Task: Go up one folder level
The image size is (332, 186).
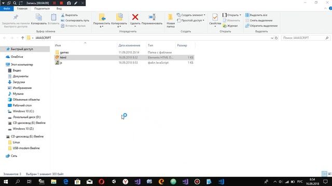Action: [23, 38]
